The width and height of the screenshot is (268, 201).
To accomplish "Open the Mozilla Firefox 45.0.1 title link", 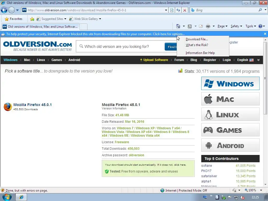I will (x=32, y=105).
